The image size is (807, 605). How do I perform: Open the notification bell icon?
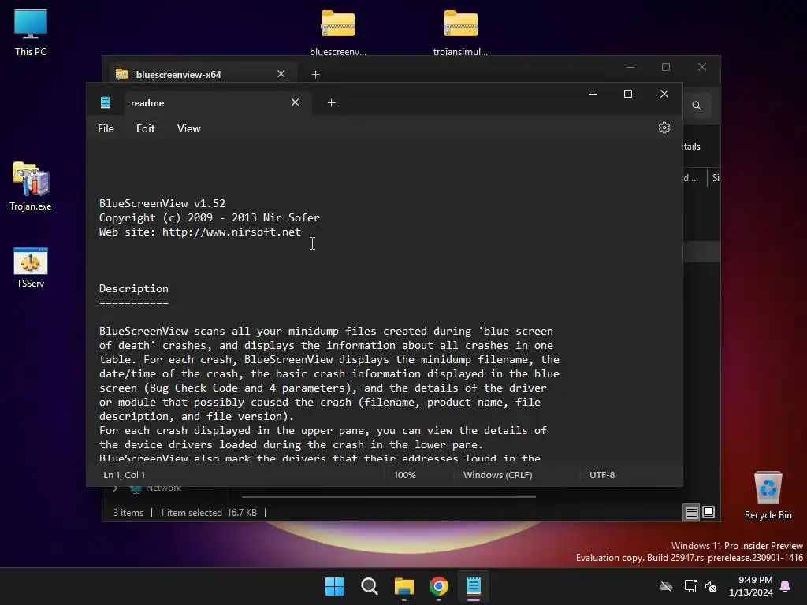pos(786,586)
